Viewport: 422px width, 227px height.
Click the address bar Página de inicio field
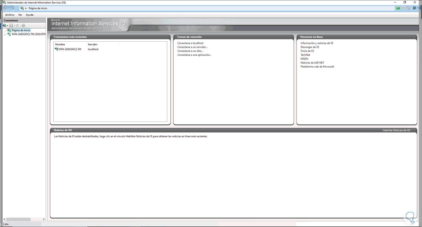[207, 8]
